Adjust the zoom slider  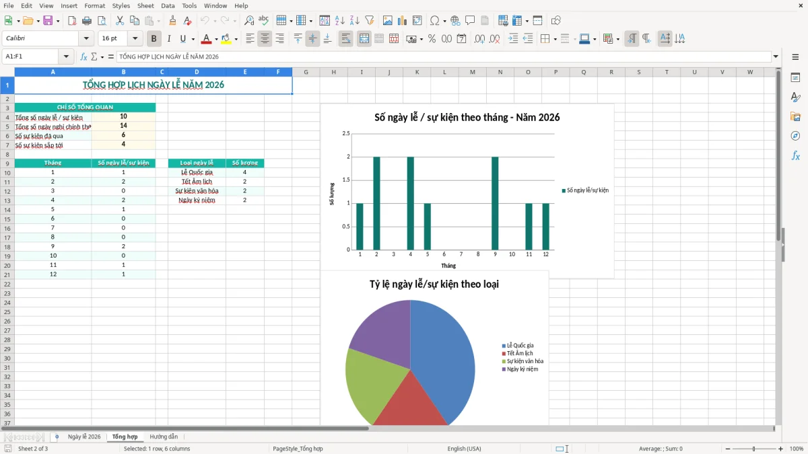[x=753, y=449]
